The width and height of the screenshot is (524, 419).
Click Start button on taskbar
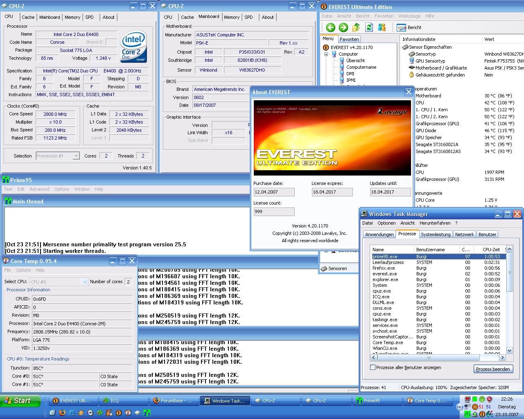(x=20, y=401)
